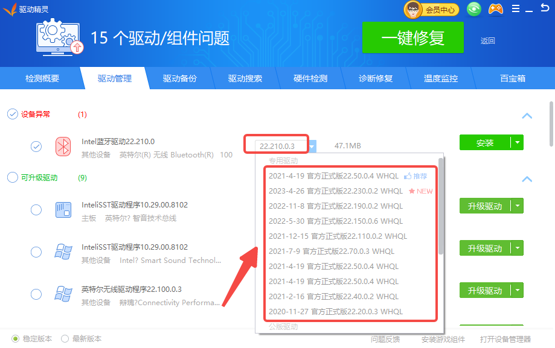Switch to the 硬件检测 tab
The width and height of the screenshot is (555, 348).
(x=310, y=78)
